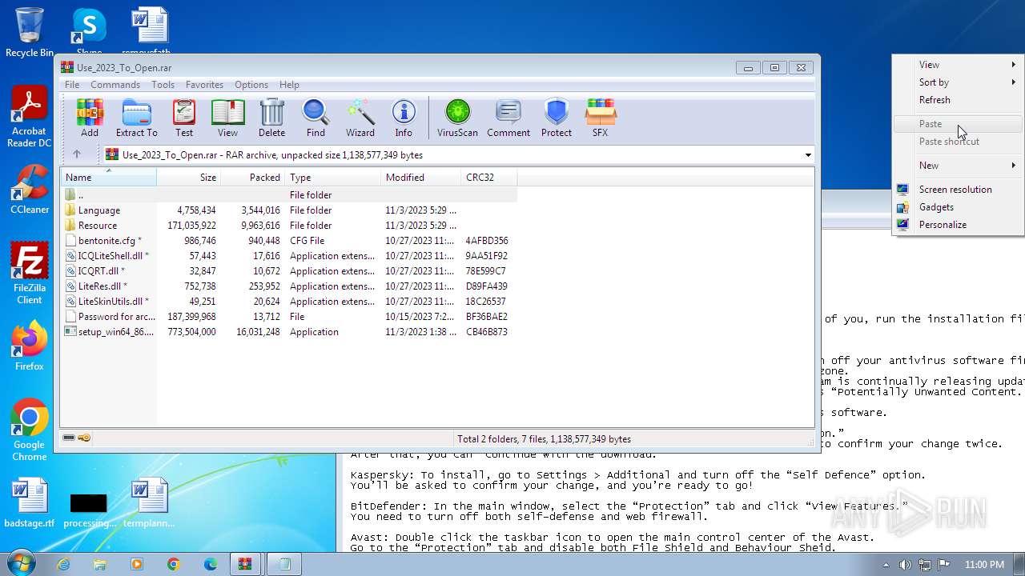Image resolution: width=1025 pixels, height=576 pixels.
Task: Open the Tools menu
Action: pos(163,85)
